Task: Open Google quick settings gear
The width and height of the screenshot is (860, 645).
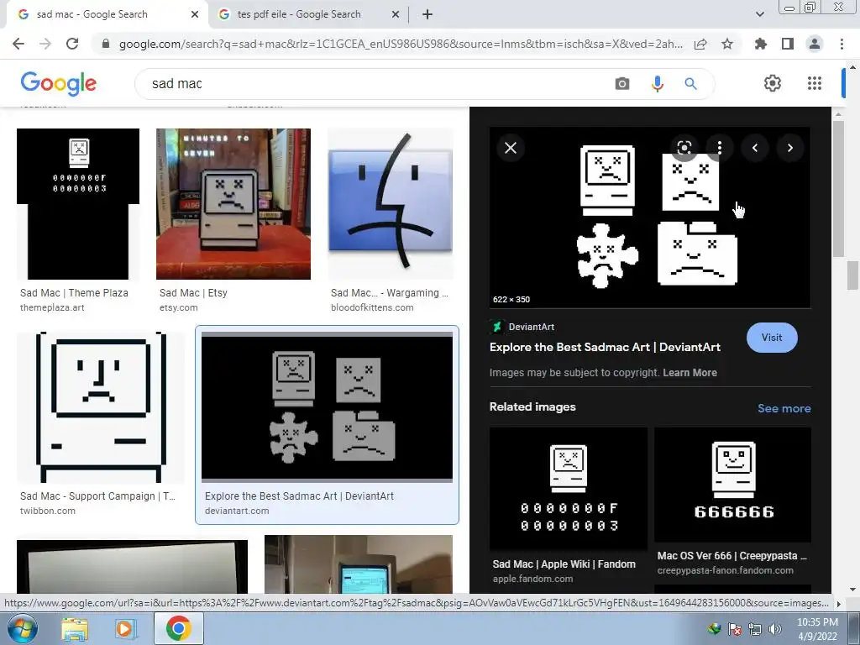Action: tap(773, 83)
